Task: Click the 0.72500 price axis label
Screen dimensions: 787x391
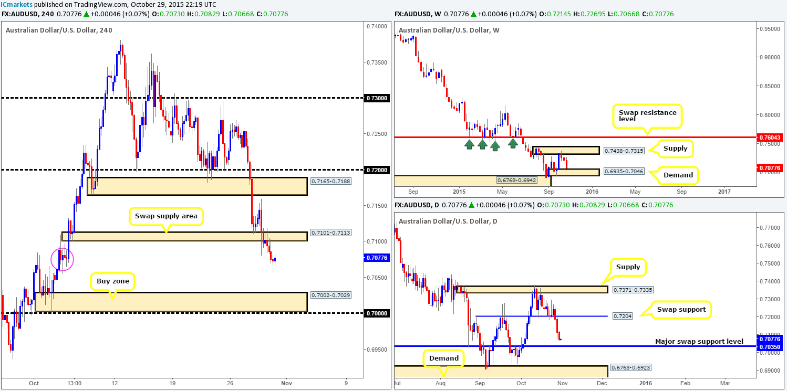Action: point(377,134)
